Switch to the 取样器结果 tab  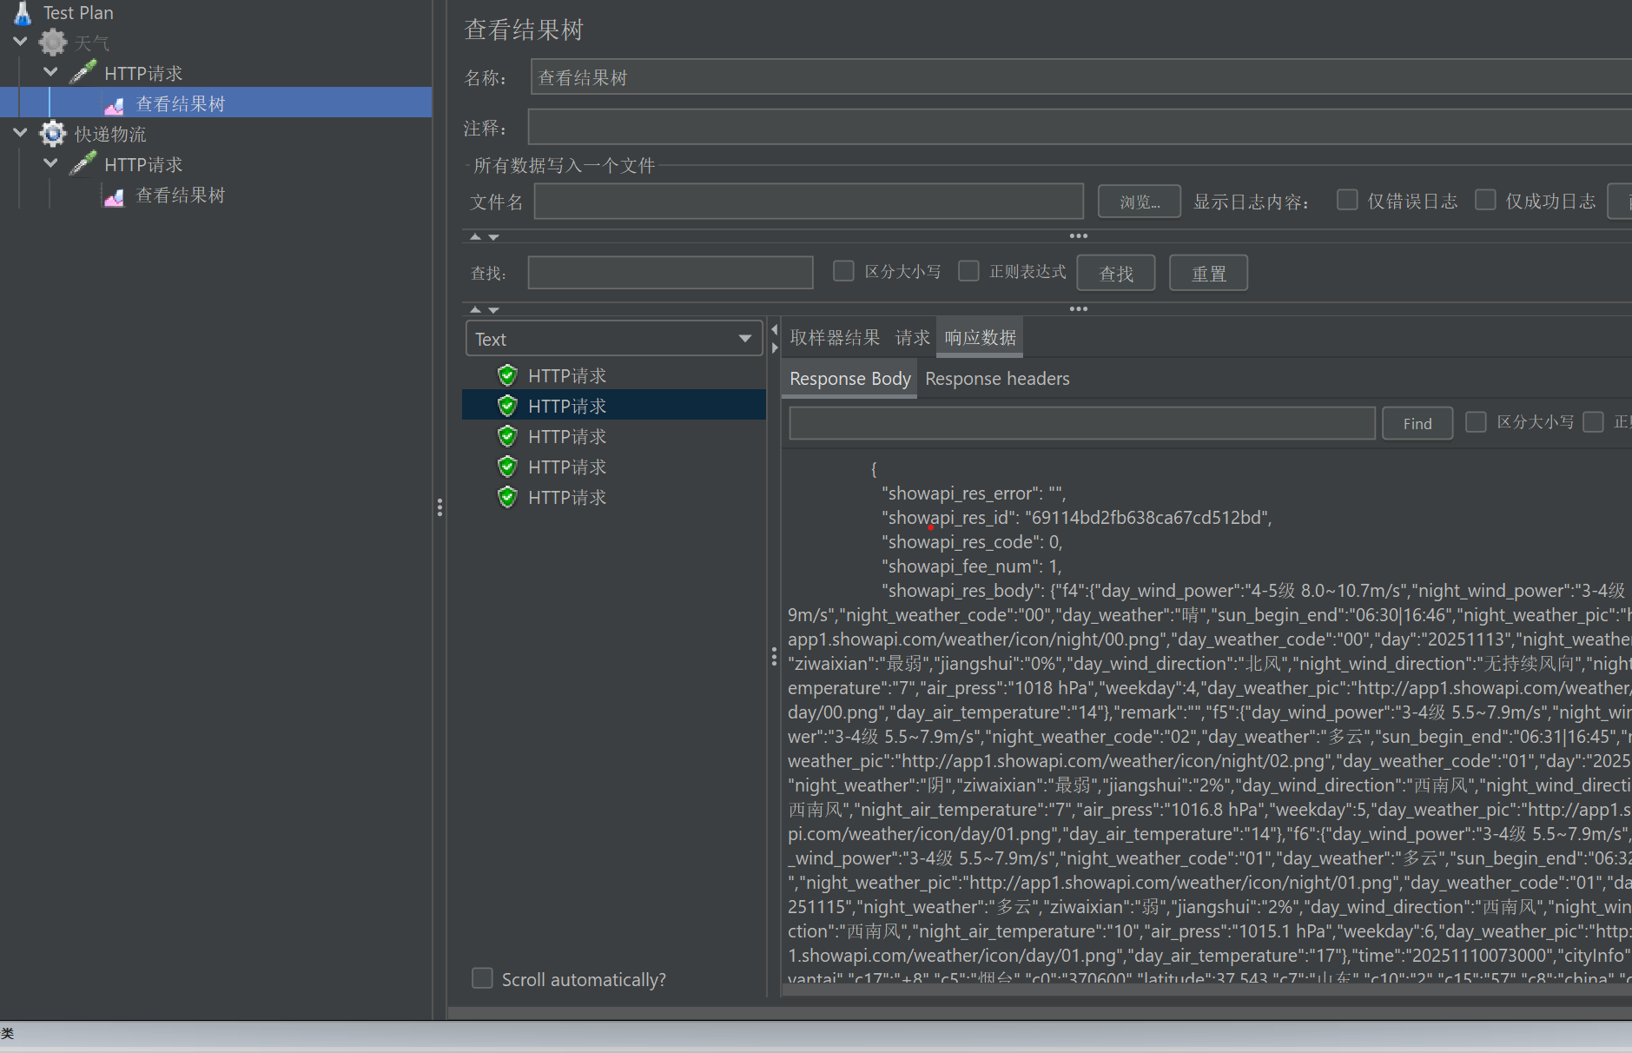coord(835,338)
